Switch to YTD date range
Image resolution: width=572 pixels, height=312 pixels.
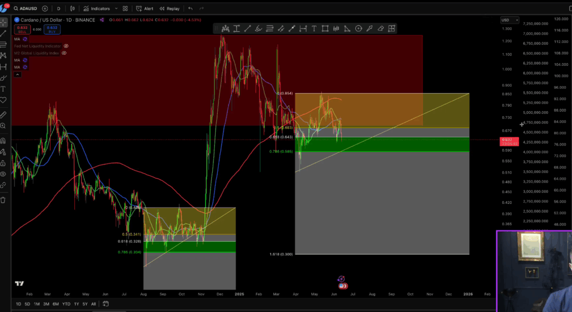tap(66, 304)
